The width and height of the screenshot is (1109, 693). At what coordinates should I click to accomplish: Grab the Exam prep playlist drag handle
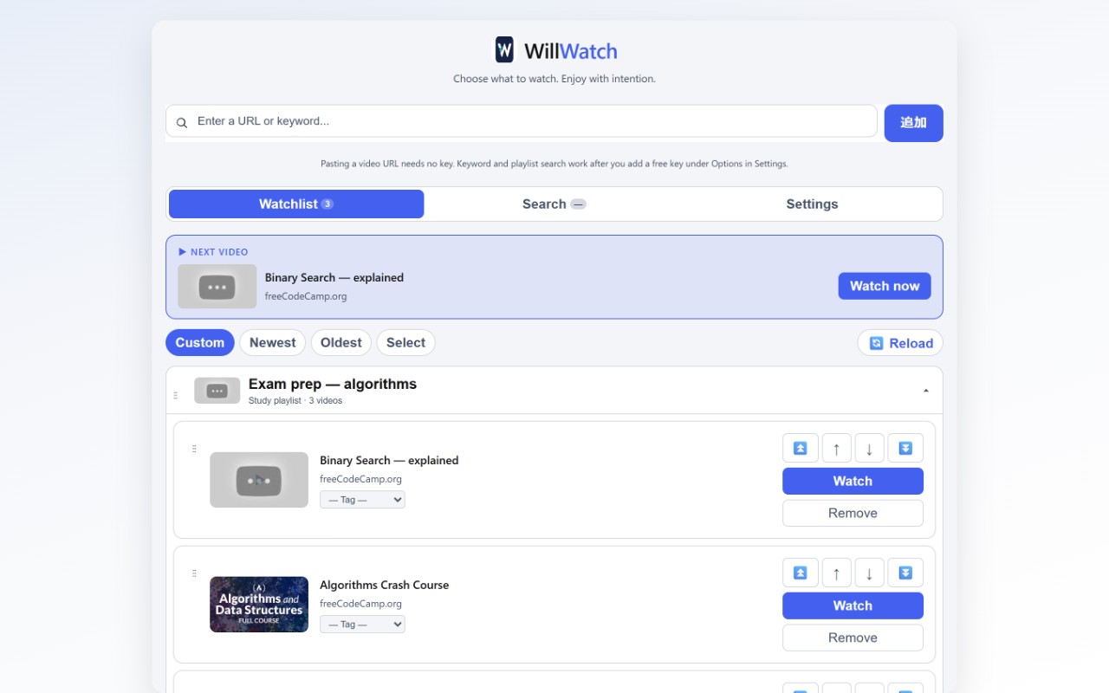(x=175, y=395)
